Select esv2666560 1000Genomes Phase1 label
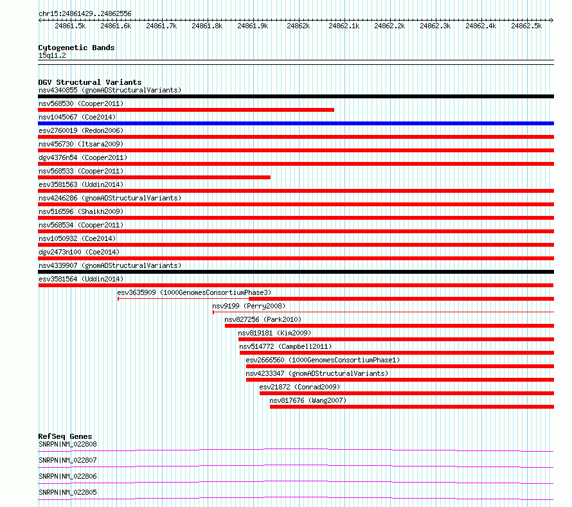This screenshot has width=572, height=507. [x=323, y=360]
